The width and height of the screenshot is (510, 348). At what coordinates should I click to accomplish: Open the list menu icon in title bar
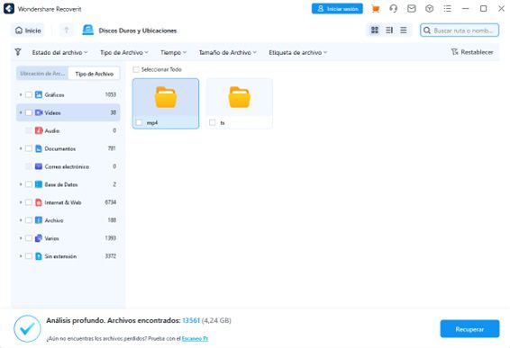pos(448,9)
